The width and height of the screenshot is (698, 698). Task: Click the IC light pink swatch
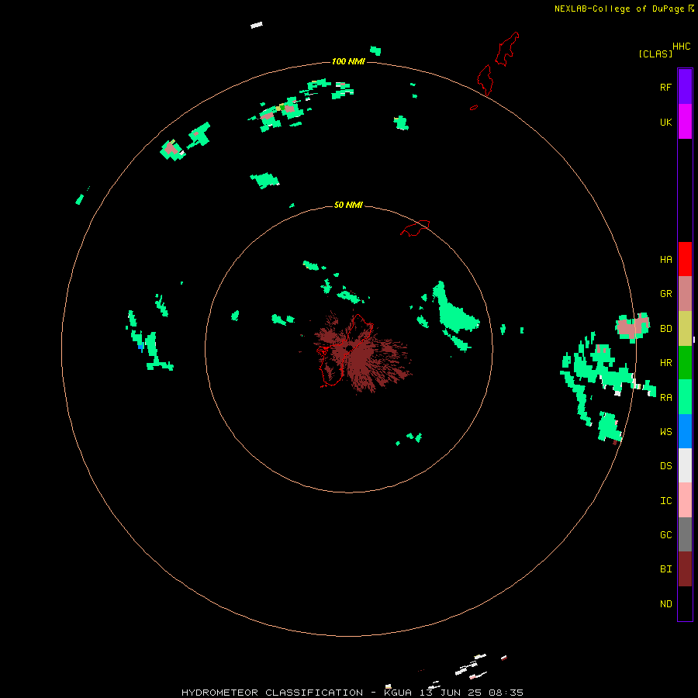(685, 500)
